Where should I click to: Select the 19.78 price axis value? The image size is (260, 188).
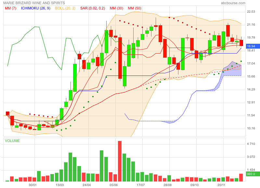(251, 38)
